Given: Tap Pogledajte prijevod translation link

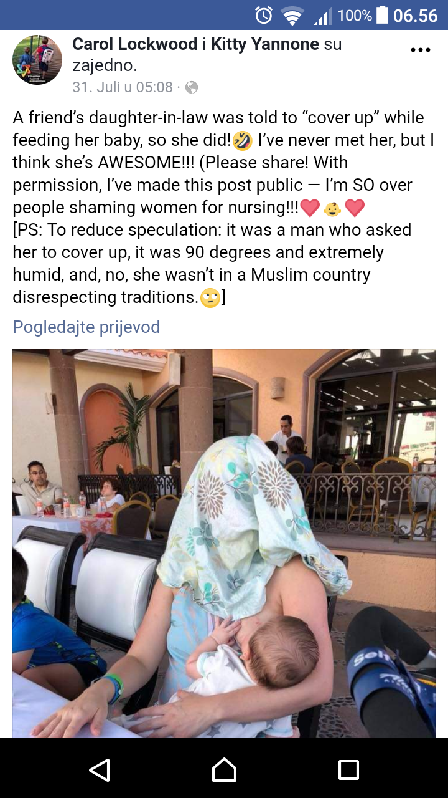Looking at the screenshot, I should click(86, 327).
